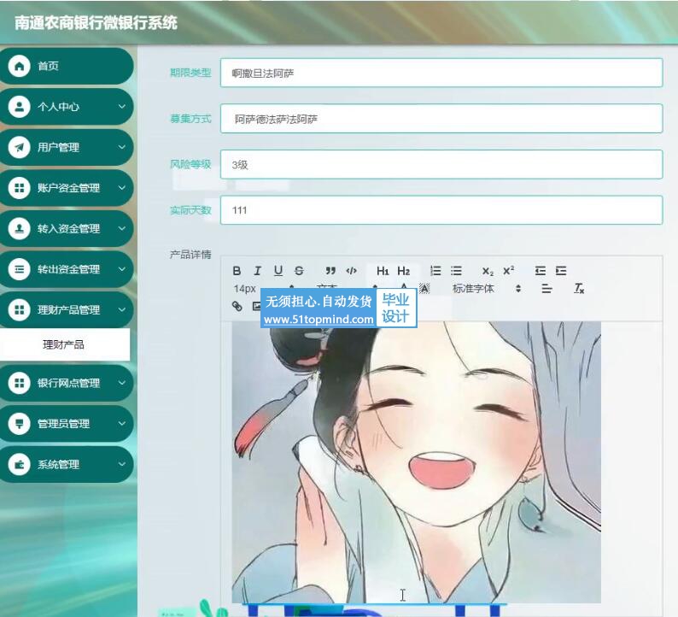Click the cartoon image in product details
Image resolution: width=678 pixels, height=617 pixels.
[417, 462]
